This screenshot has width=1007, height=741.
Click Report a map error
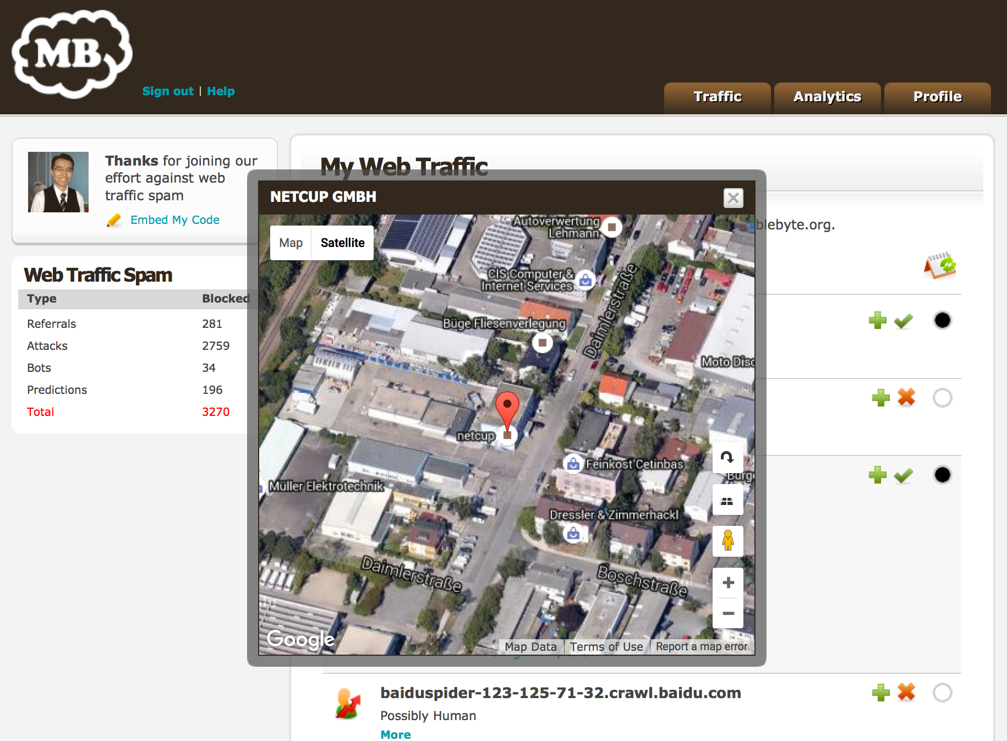(702, 647)
